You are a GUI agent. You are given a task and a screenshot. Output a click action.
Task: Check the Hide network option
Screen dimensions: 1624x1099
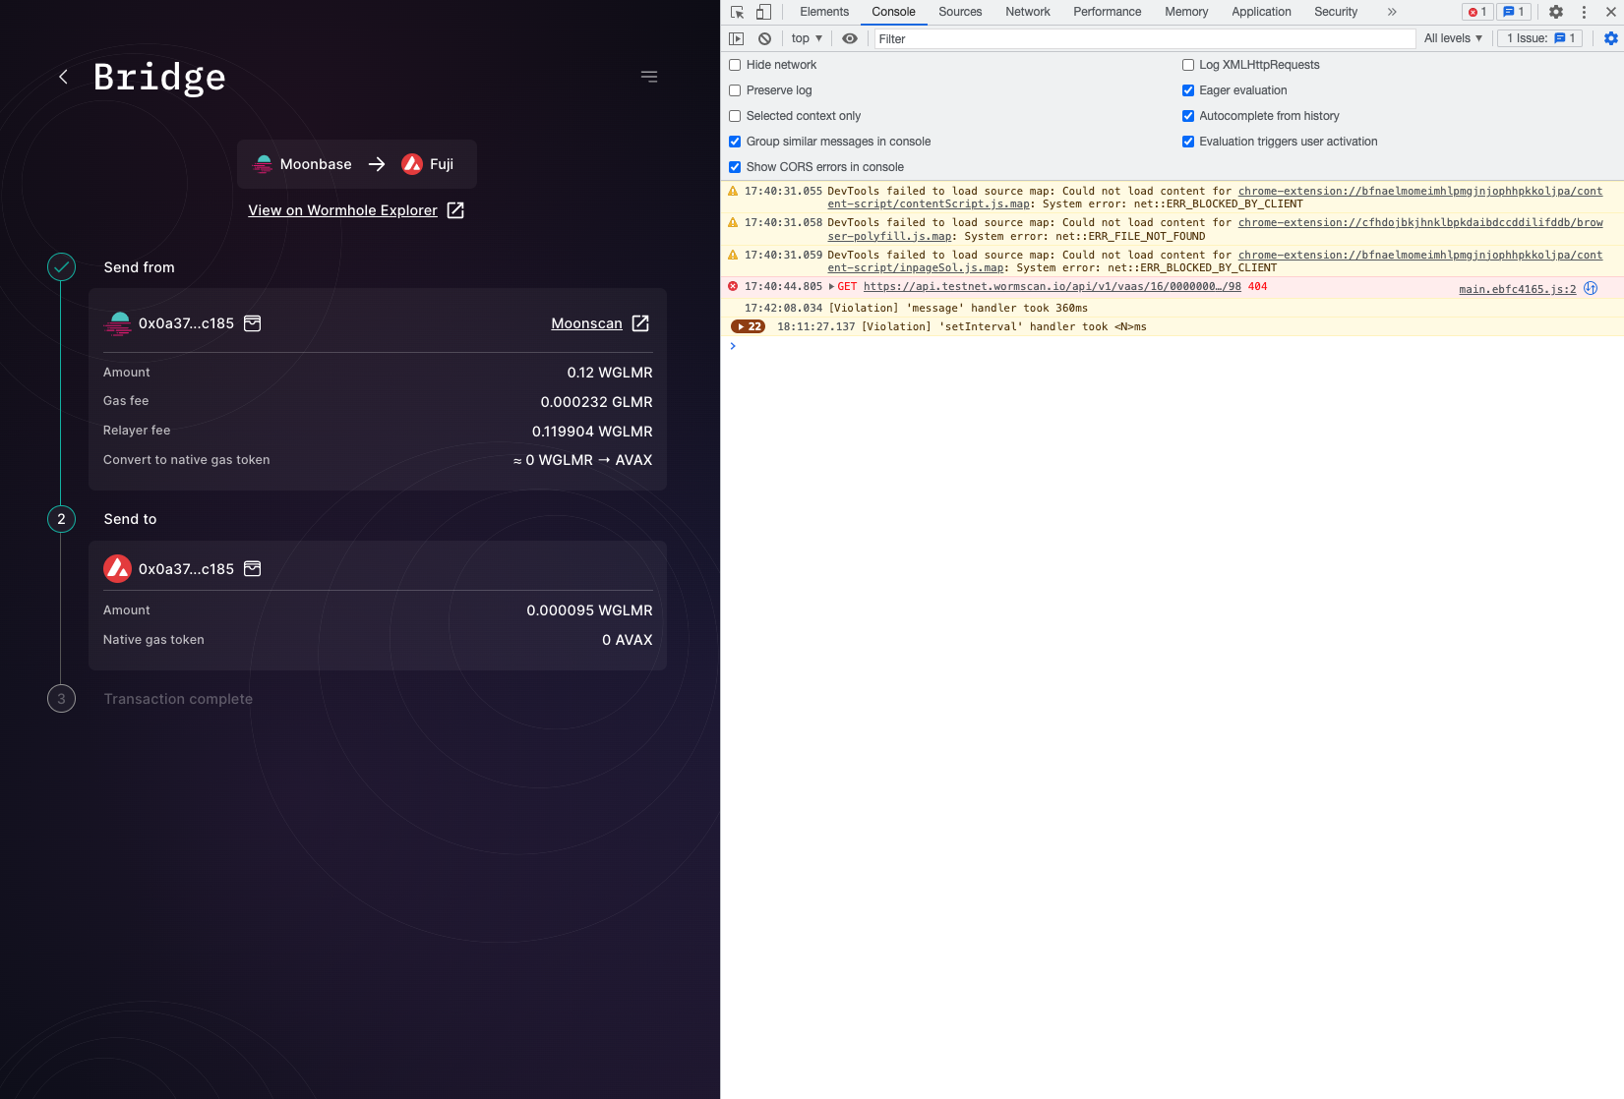click(x=734, y=64)
